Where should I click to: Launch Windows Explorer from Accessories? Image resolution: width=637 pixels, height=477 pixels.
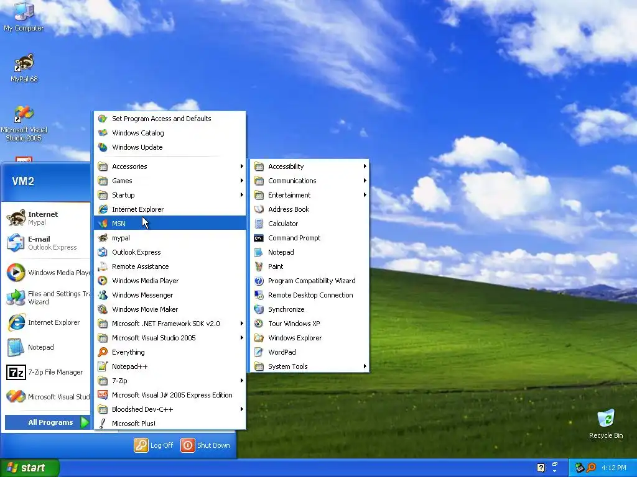pos(310,338)
